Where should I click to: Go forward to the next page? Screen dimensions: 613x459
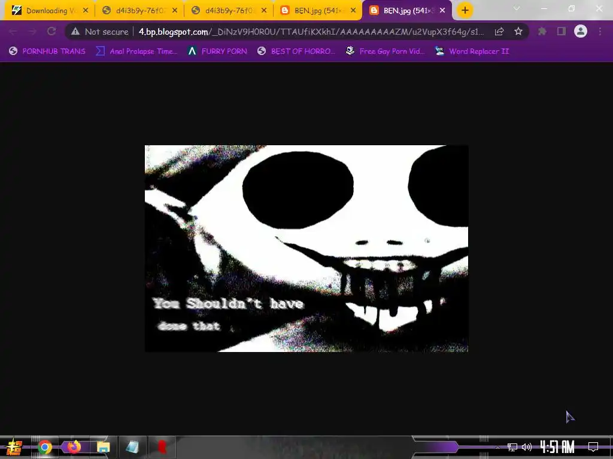(x=32, y=32)
